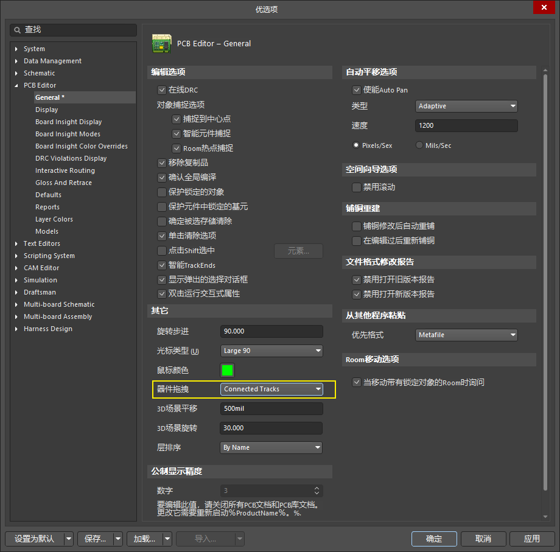Open the Layer Colors page
Screen dimensions: 560x552
pyautogui.click(x=54, y=219)
